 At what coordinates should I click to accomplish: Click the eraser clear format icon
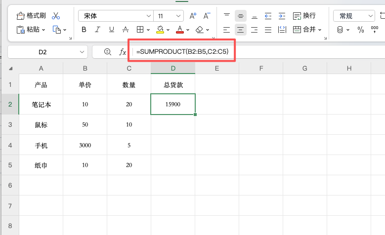(199, 30)
